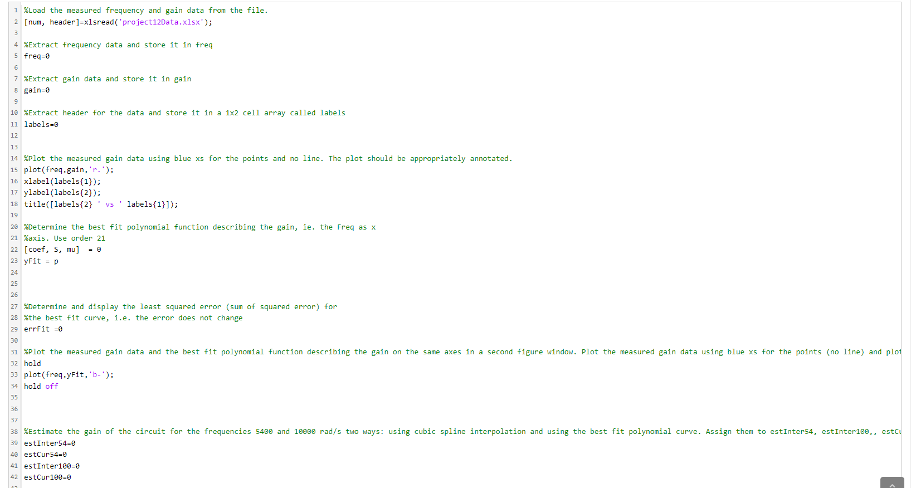Click the 'estCur100=0' line
Screen dimensions: 911x488
[x=47, y=477]
